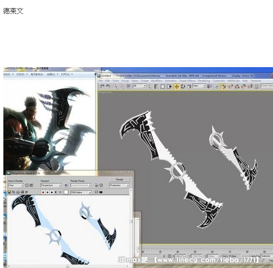Screen dimensions: 273x268
Task: Click the Create Selection Set field
Action: click(x=267, y=86)
